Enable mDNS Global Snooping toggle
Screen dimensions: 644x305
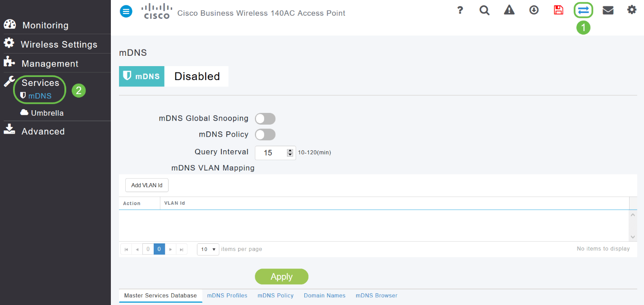pos(265,119)
